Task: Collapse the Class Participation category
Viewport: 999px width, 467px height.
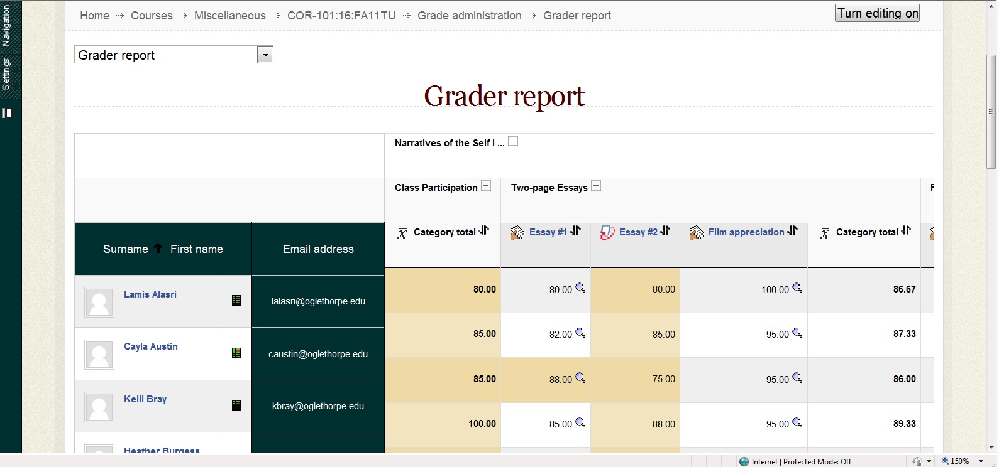Action: point(486,186)
